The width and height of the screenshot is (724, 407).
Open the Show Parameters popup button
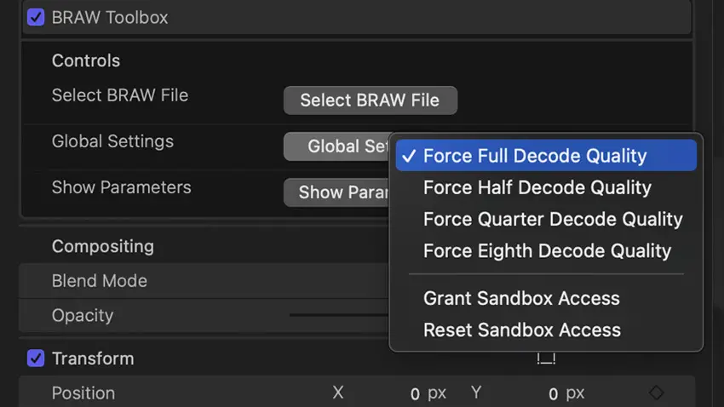coord(336,192)
